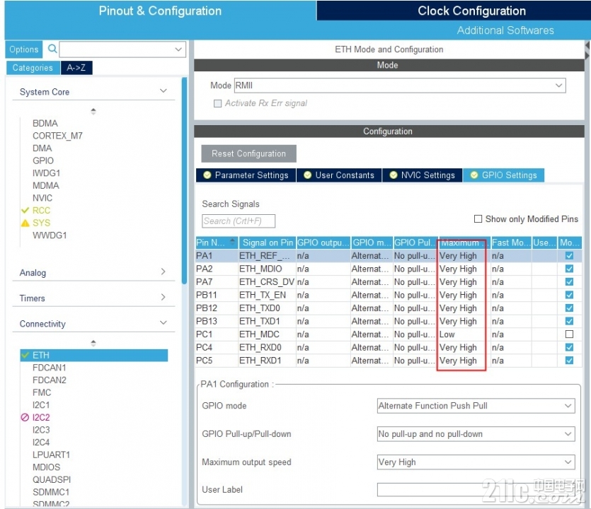Select NVIC in System Core list
The height and width of the screenshot is (509, 591).
coord(42,198)
